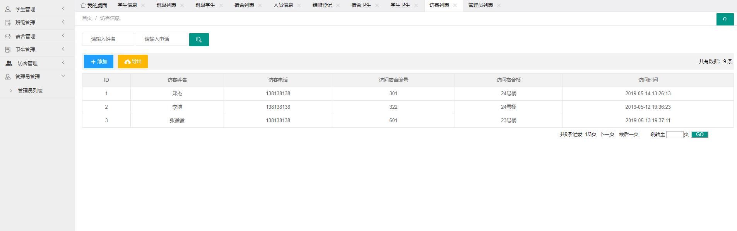The height and width of the screenshot is (231, 737).
Task: Switch to the 班级学生 tab
Action: click(x=205, y=5)
